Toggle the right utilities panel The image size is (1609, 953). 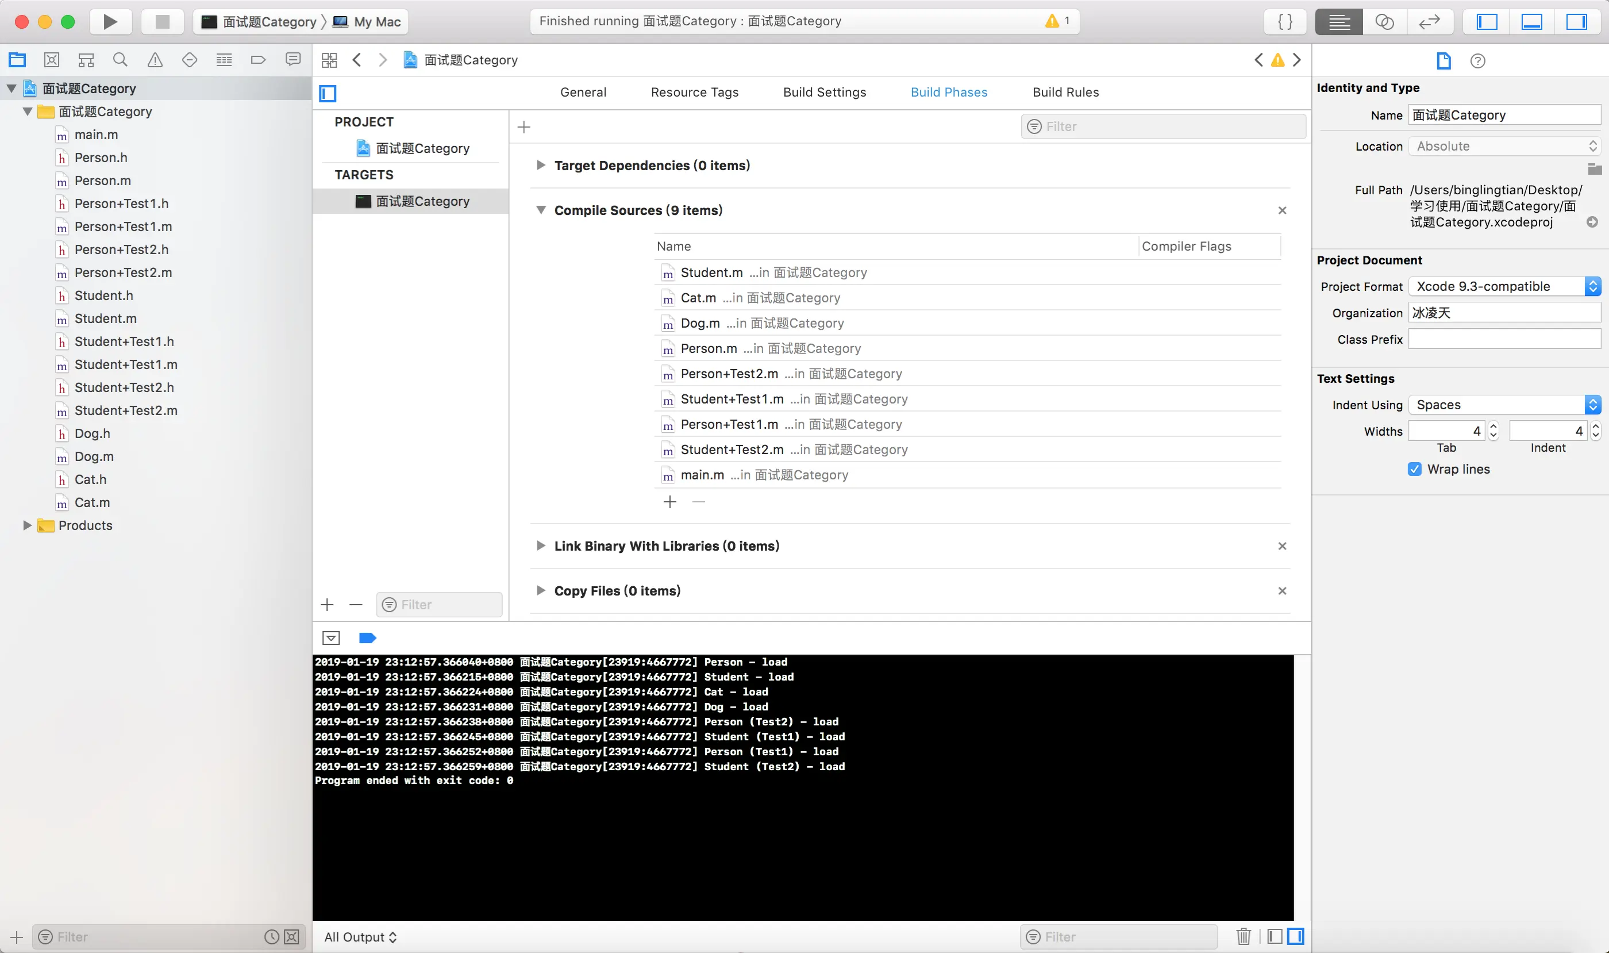click(x=1576, y=22)
